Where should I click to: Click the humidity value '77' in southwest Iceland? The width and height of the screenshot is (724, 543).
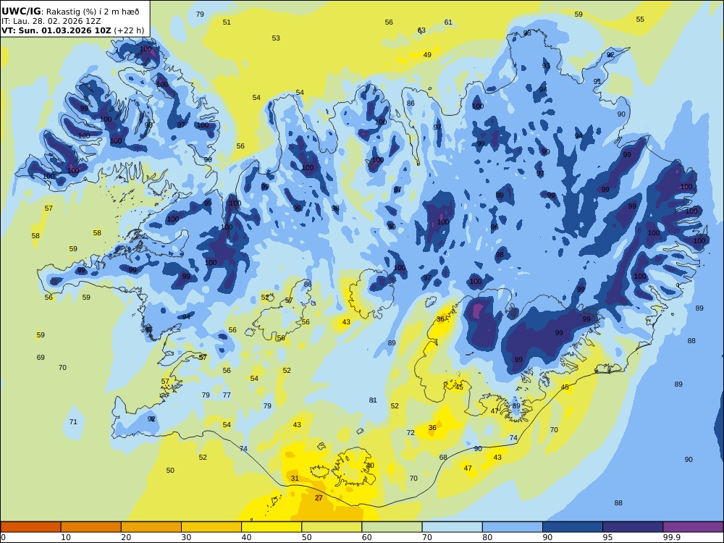pos(226,395)
